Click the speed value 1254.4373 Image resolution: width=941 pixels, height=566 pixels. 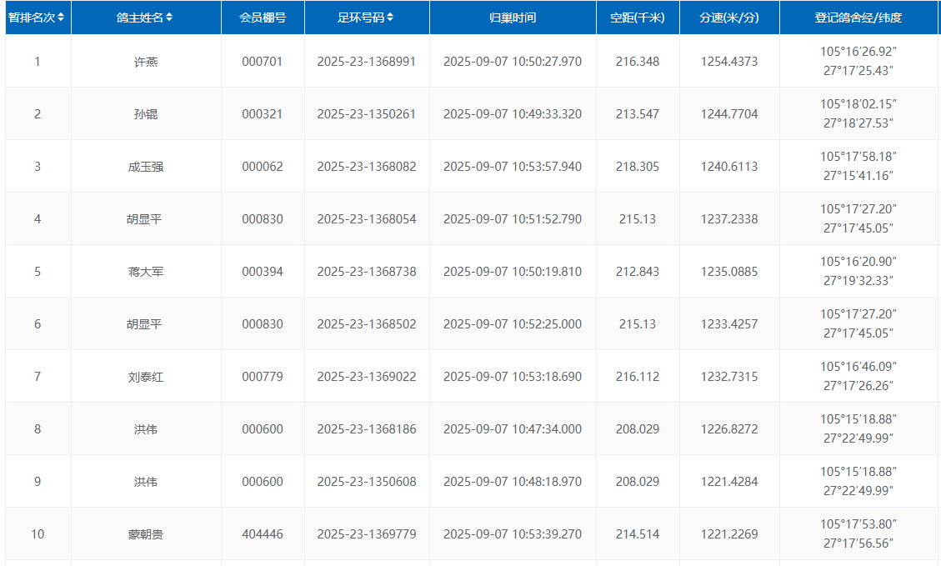click(729, 62)
